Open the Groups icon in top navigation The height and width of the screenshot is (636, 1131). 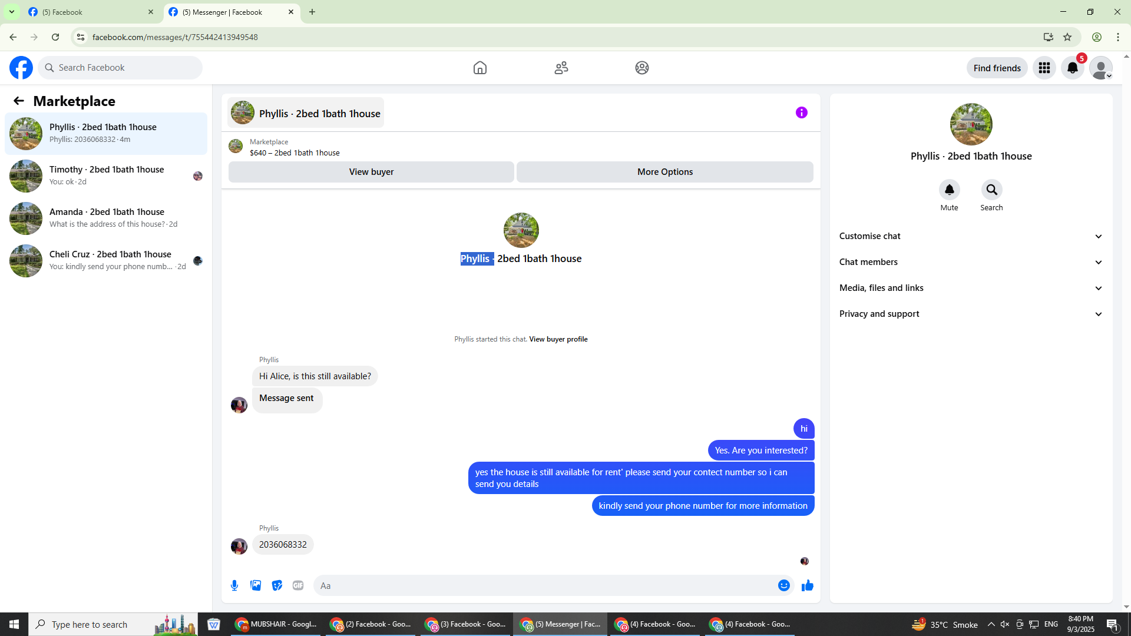coord(642,68)
